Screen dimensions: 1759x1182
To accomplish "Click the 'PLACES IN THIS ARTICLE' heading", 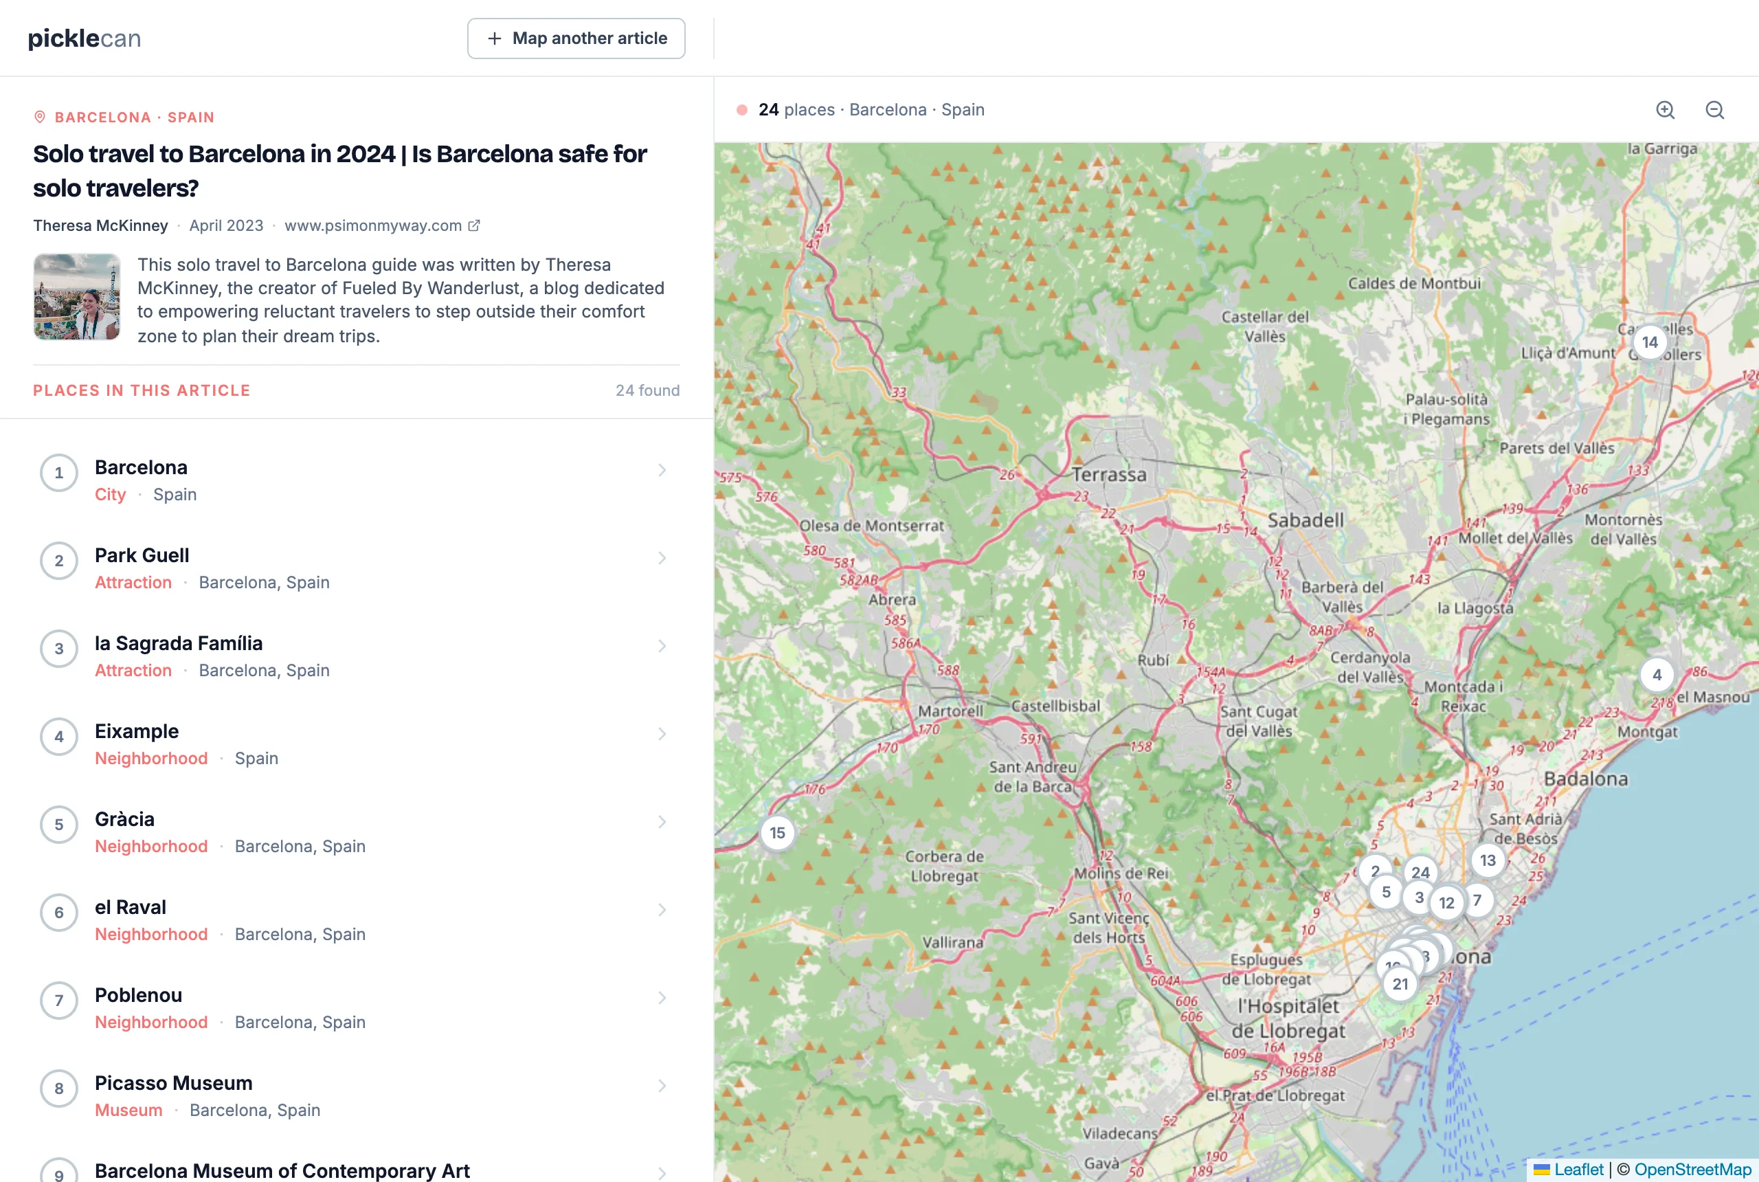I will [142, 390].
